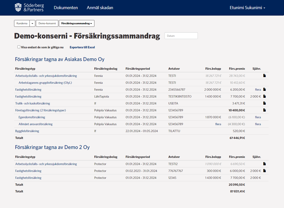Viewport: 284px width, 208px height.
Task: Expand the caret next to Kunderna
Action: [x=33, y=24]
